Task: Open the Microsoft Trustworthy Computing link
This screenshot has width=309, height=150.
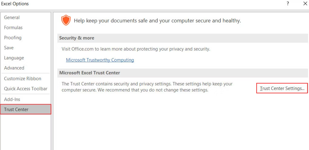Action: tap(100, 60)
